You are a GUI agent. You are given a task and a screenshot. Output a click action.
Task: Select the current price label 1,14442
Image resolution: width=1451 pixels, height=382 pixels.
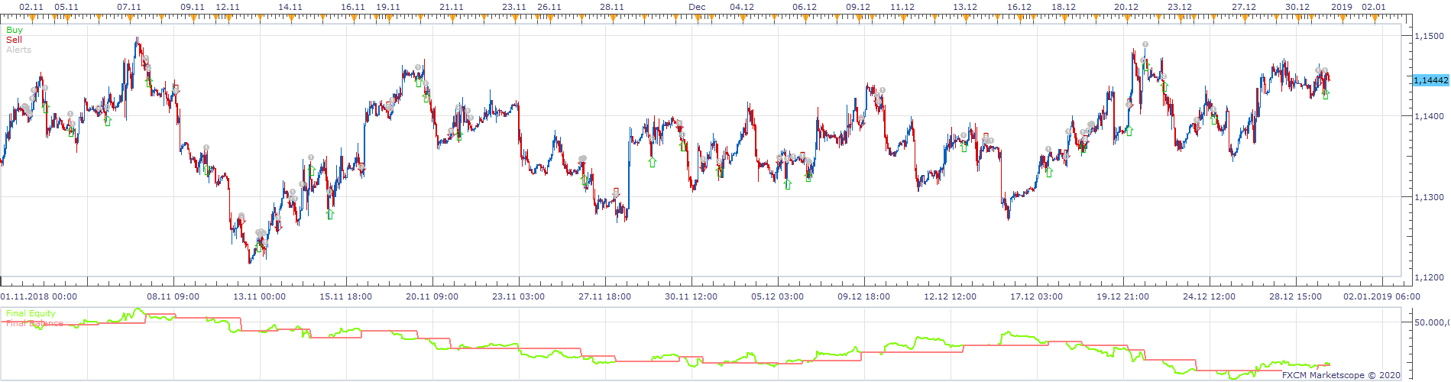[1430, 80]
